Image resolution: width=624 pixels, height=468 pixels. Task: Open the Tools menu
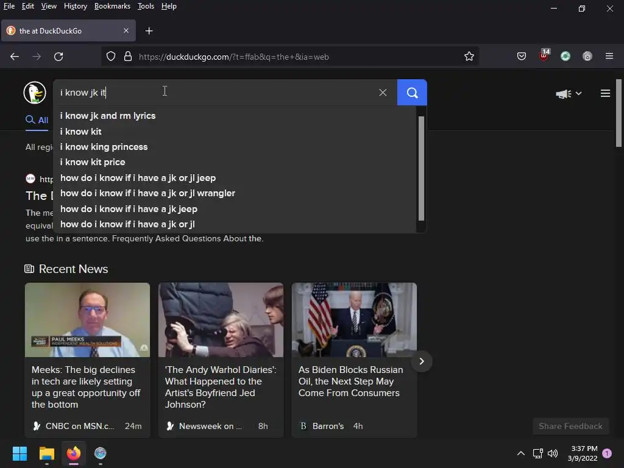[x=146, y=6]
